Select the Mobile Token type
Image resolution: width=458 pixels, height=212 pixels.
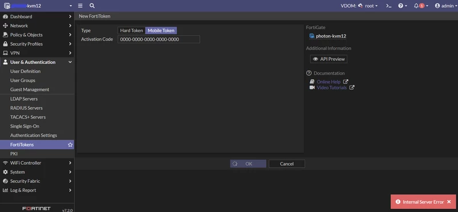coord(161,31)
